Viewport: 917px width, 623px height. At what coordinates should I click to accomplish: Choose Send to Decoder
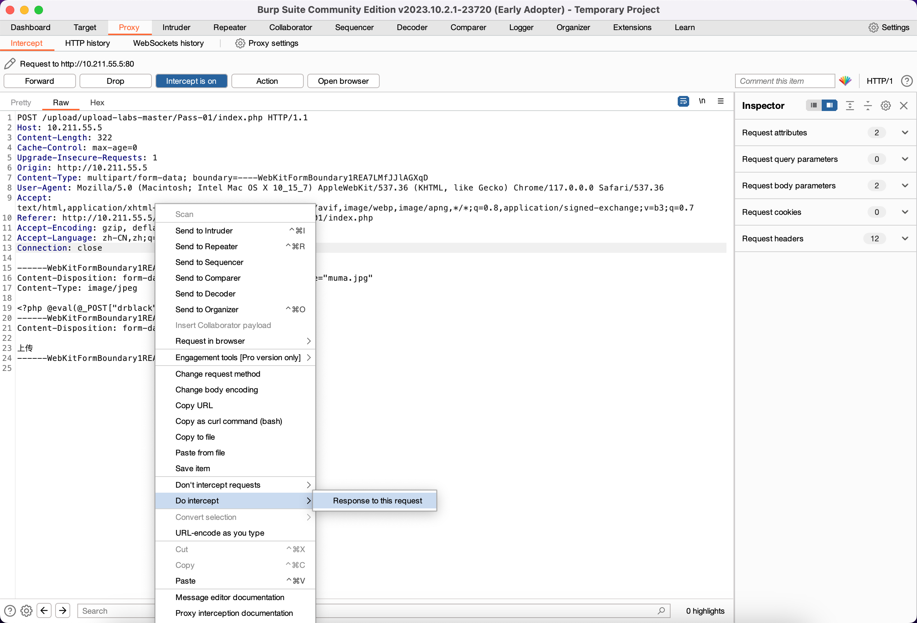[235, 293]
